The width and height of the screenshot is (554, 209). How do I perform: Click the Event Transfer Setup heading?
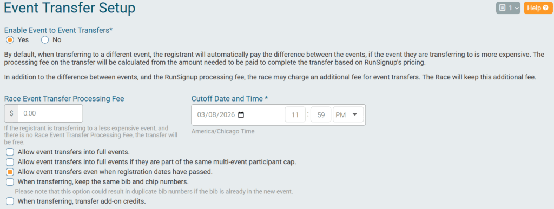click(70, 8)
